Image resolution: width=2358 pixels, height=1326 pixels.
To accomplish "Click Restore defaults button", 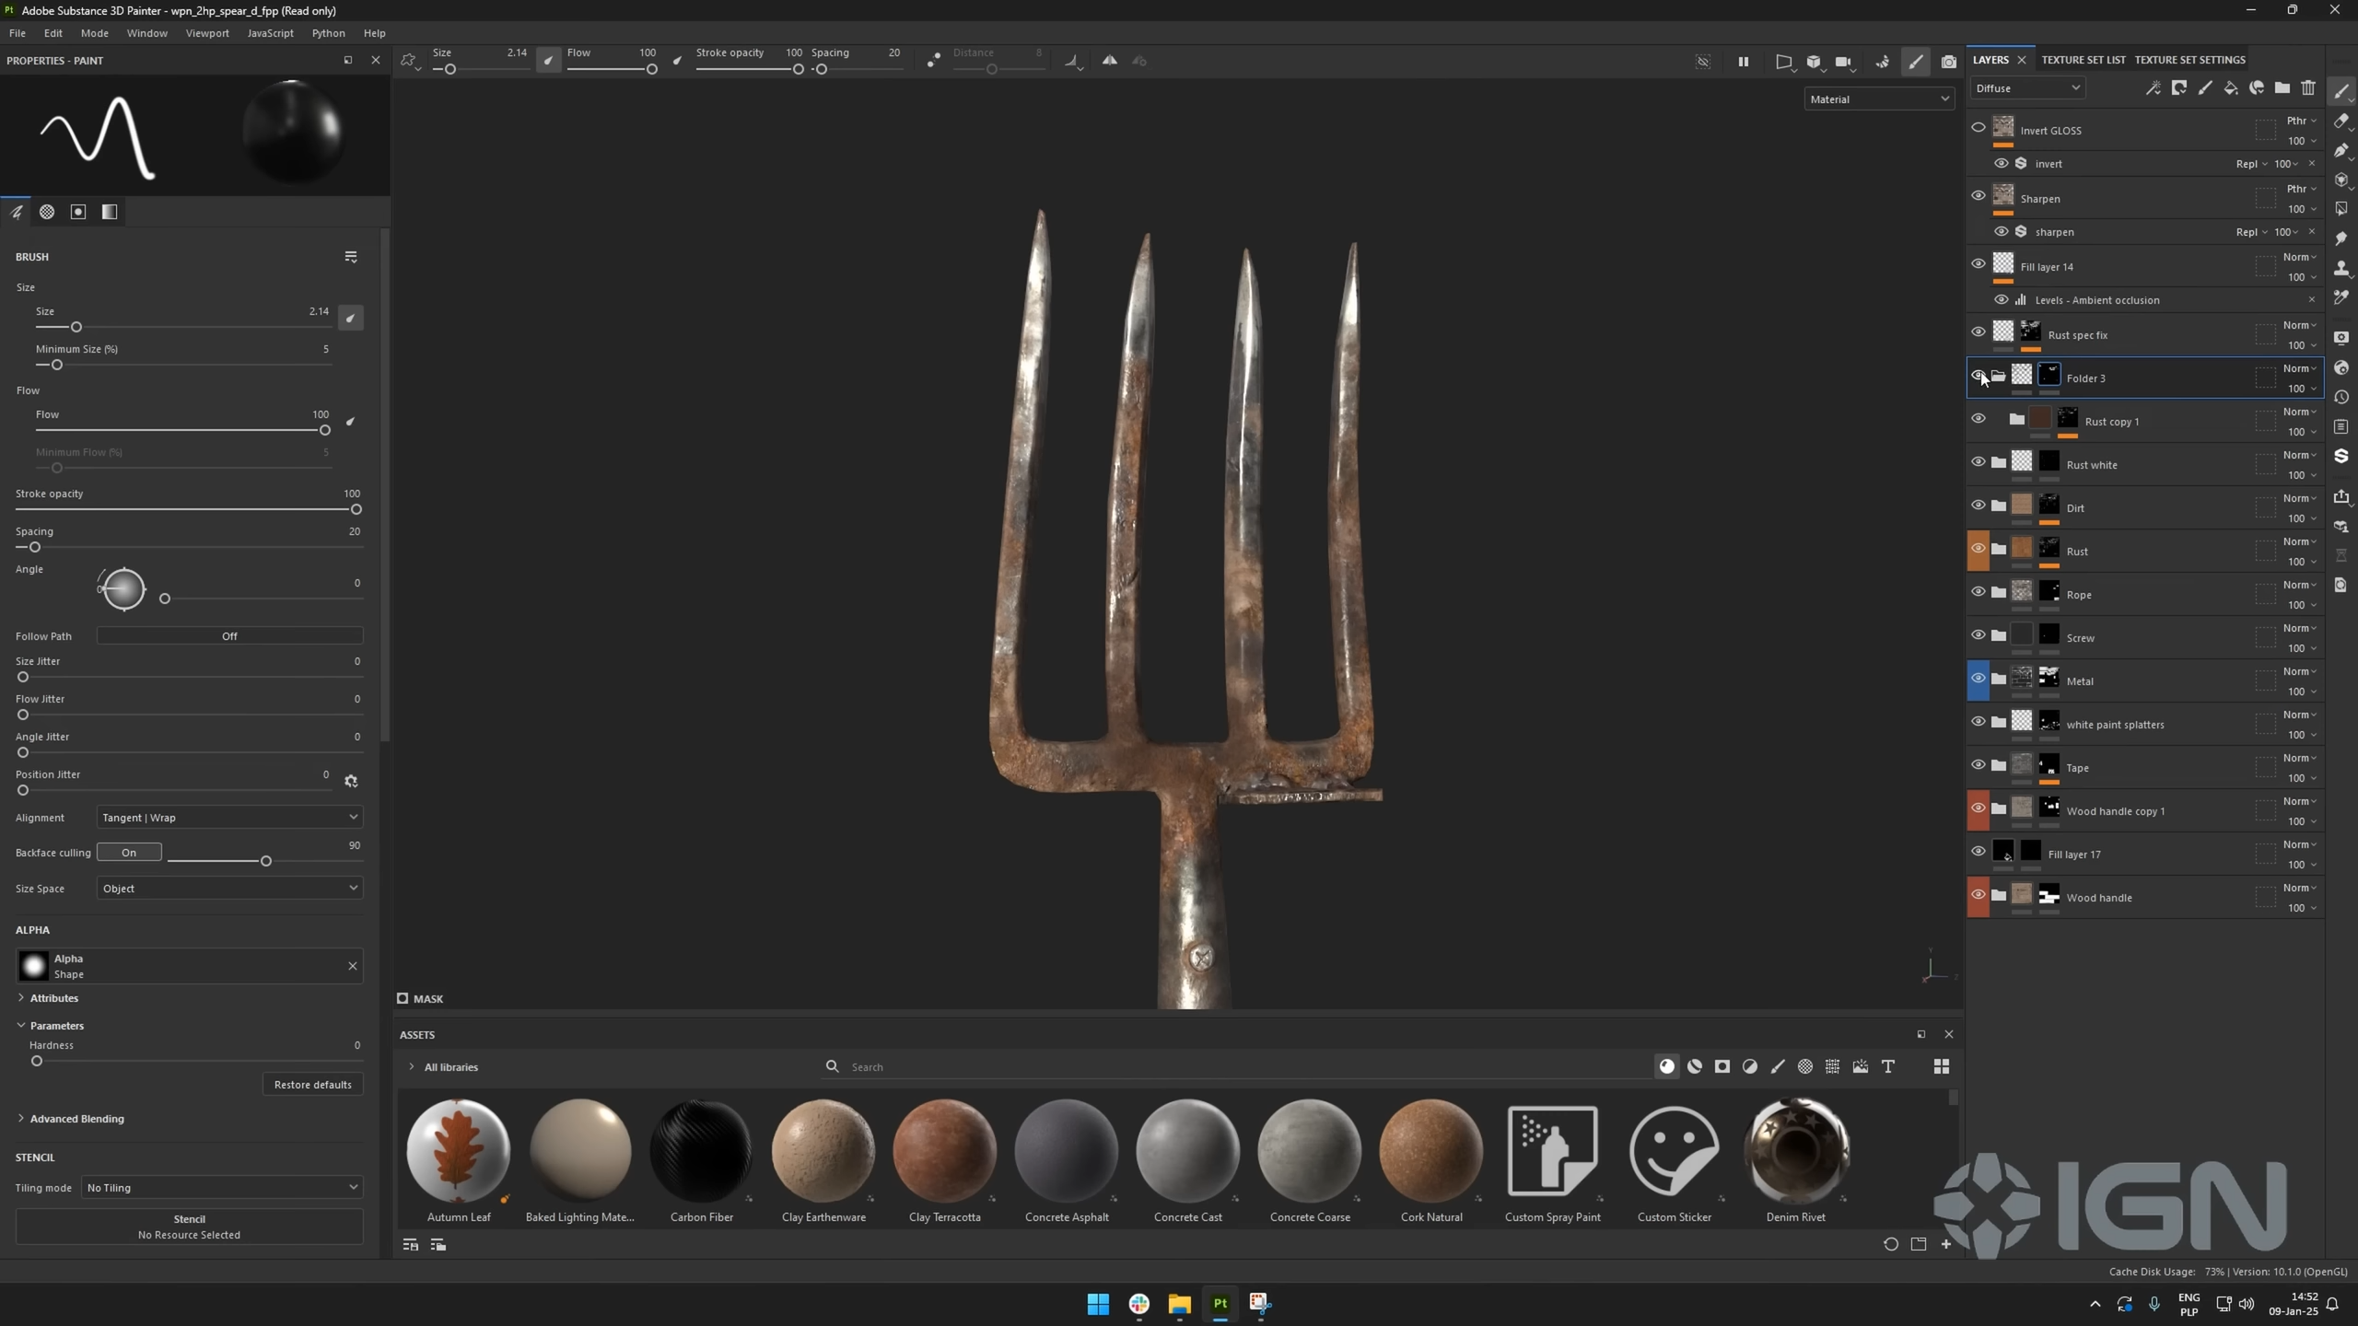I will pyautogui.click(x=313, y=1084).
